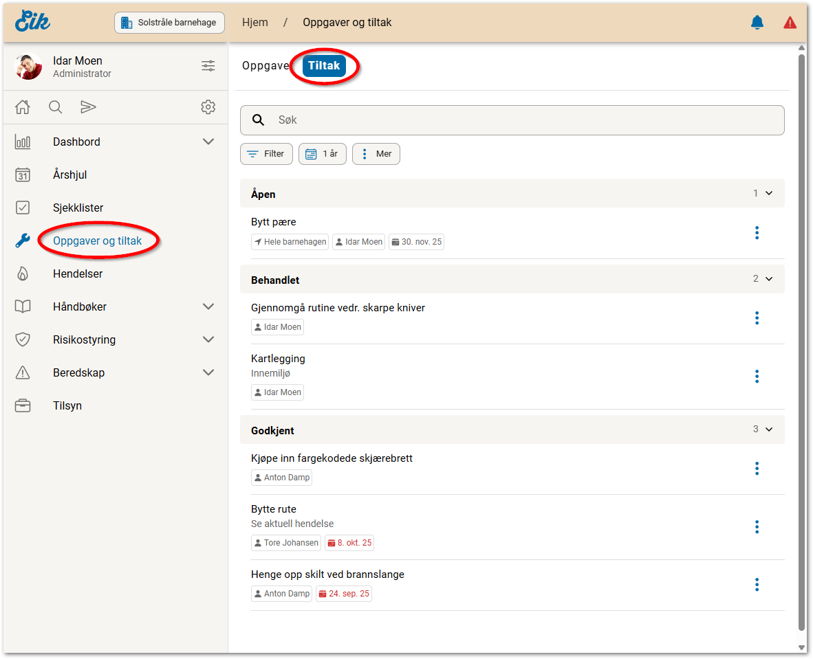Open three-dot menu for Bytt pære
Image resolution: width=813 pixels, height=659 pixels.
(757, 233)
